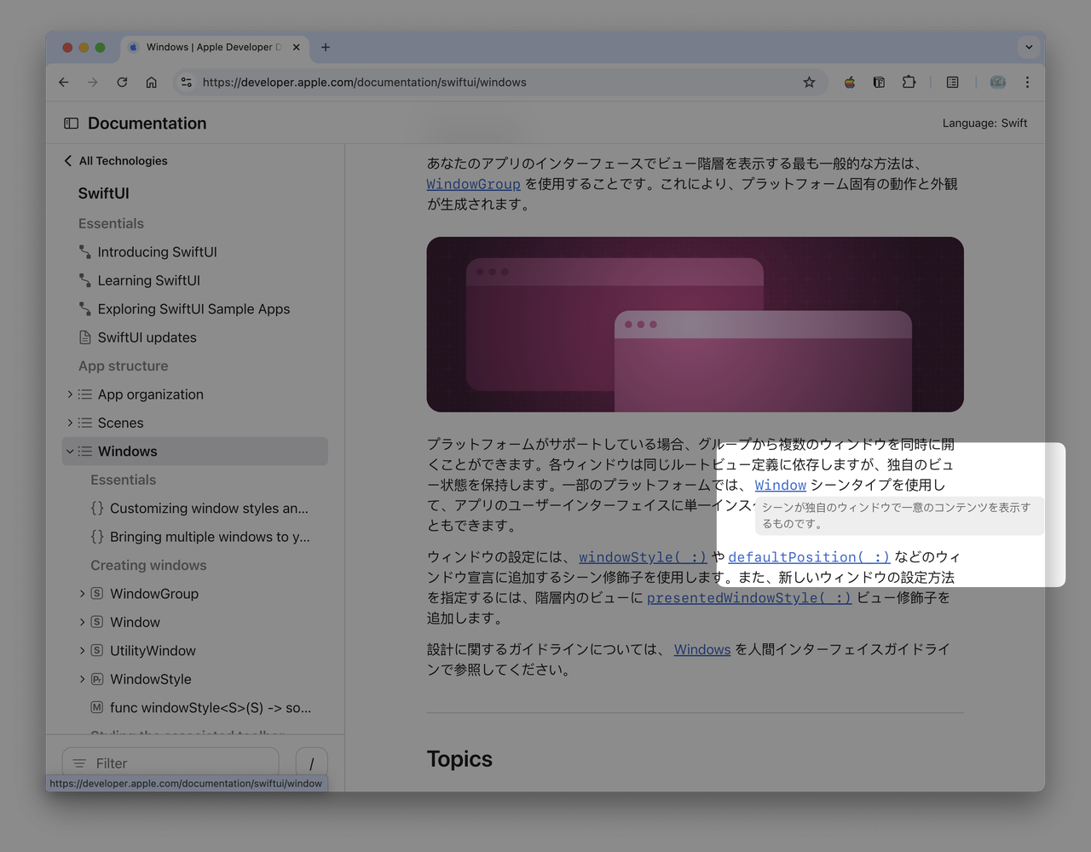
Task: Open the browser profile avatar
Action: pyautogui.click(x=997, y=83)
